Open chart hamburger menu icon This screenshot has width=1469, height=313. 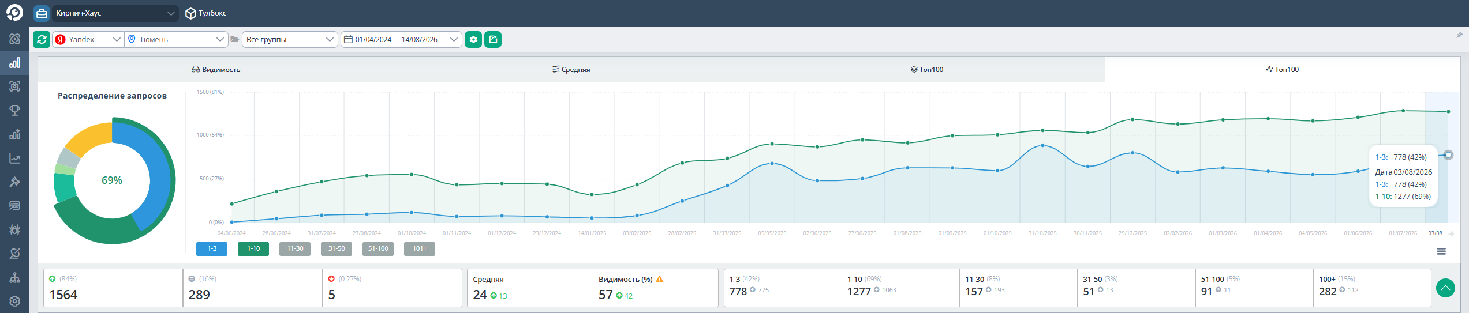pos(1441,251)
